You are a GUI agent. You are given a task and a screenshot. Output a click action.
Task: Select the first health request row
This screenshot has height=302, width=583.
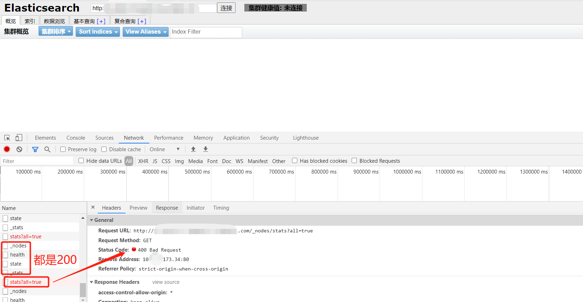tap(40, 255)
